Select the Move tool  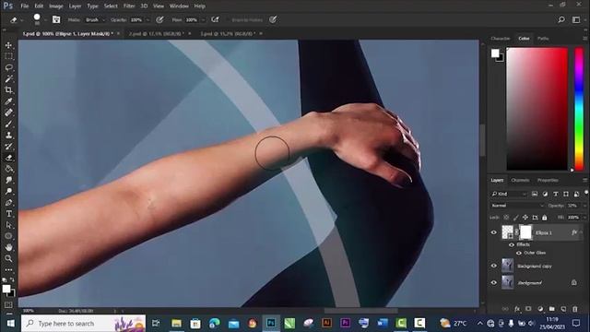pyautogui.click(x=8, y=45)
